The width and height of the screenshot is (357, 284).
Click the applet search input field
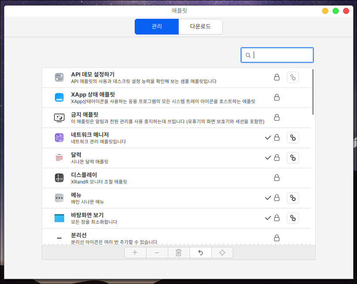282,55
